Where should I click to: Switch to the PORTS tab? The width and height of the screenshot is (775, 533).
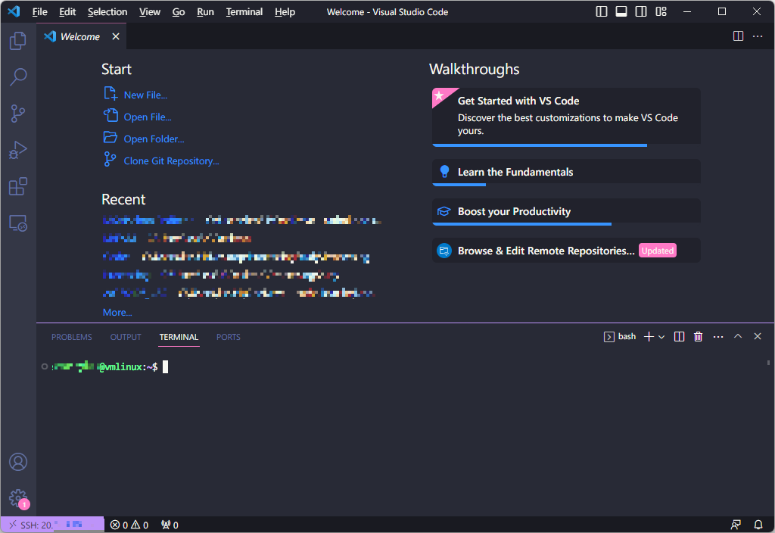pyautogui.click(x=229, y=337)
